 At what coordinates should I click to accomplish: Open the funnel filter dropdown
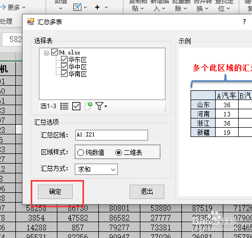click(x=101, y=106)
